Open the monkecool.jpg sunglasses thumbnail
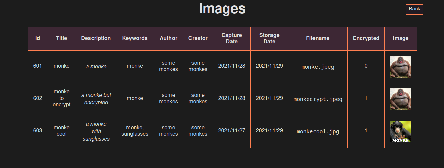444x168 pixels. click(x=400, y=131)
